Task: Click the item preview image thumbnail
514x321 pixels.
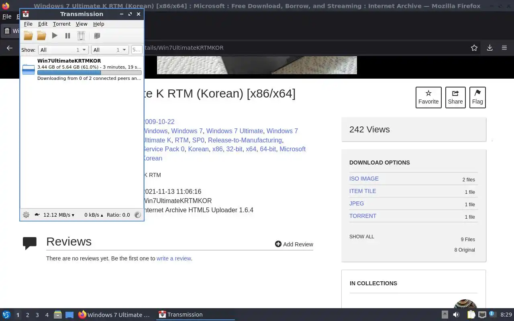Action: (x=257, y=65)
